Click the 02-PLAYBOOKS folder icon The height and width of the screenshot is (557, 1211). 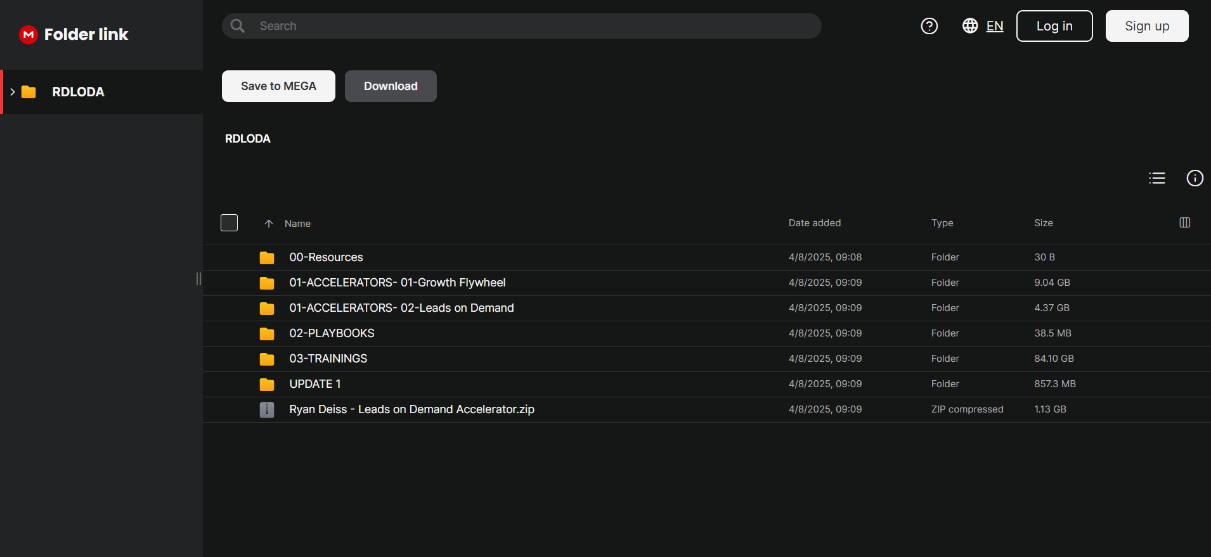point(267,334)
